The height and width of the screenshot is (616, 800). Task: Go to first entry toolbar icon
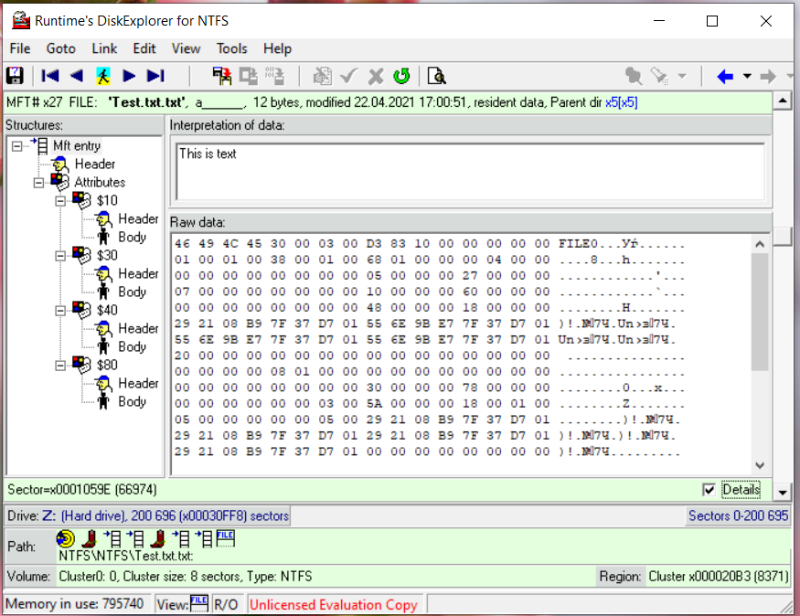pyautogui.click(x=50, y=76)
